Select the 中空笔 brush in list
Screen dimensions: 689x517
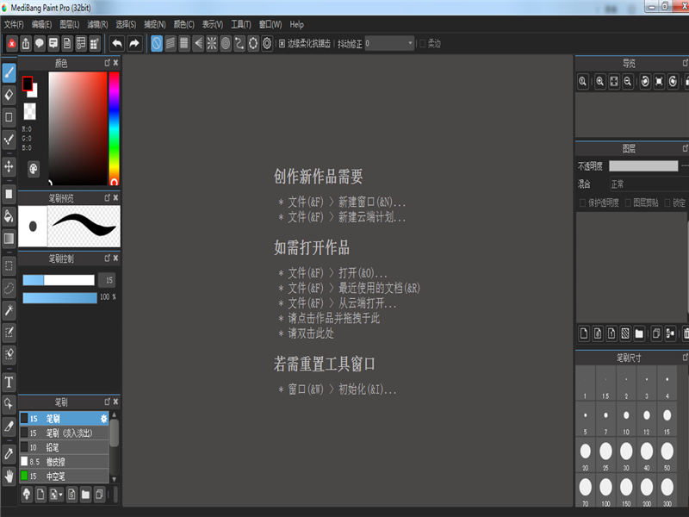64,477
